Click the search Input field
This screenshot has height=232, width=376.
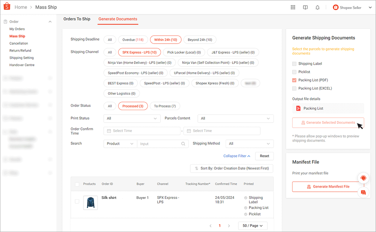(163, 144)
